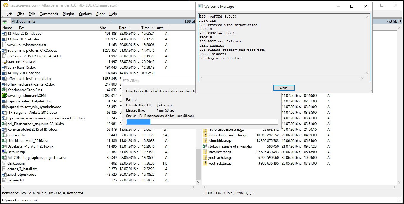Viewport: 404px width, 204px height.
Task: Open the left panel drive selector dropdown
Action: 6,21
